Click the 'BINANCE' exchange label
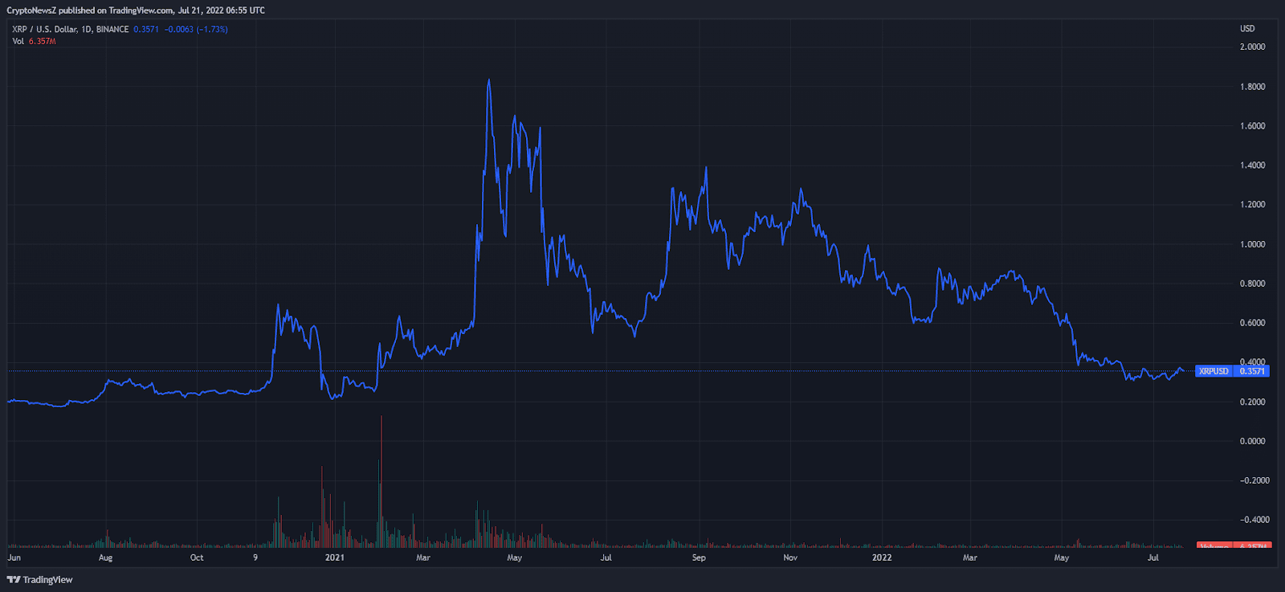 (x=112, y=29)
